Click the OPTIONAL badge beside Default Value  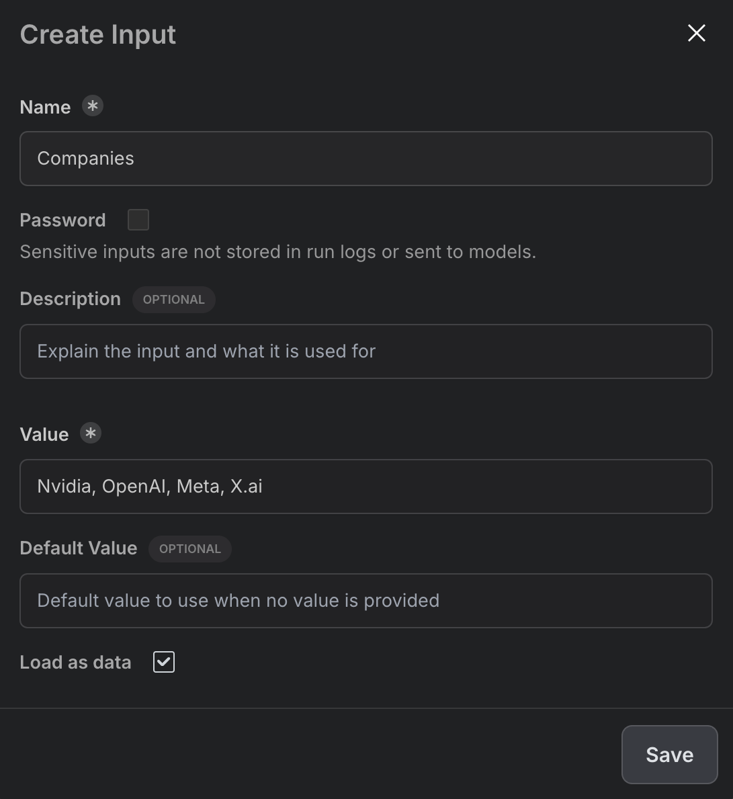coord(190,549)
